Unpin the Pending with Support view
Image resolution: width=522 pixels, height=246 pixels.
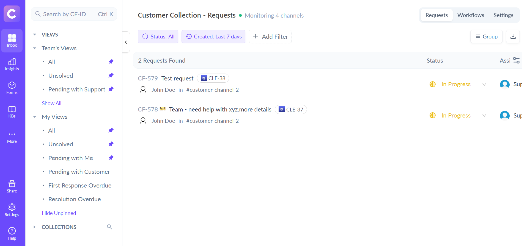[111, 89]
